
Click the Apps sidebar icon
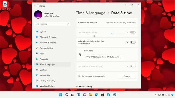37,53
